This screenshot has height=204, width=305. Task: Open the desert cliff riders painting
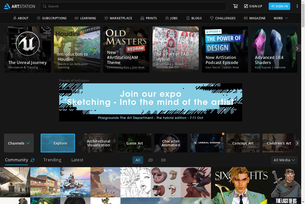(x=105, y=182)
